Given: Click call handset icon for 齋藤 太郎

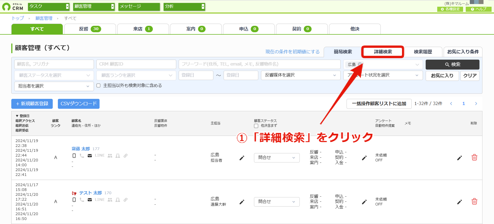Looking at the screenshot, I should tap(82, 156).
